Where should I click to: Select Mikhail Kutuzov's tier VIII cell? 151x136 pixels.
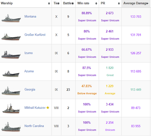(x=56, y=108)
